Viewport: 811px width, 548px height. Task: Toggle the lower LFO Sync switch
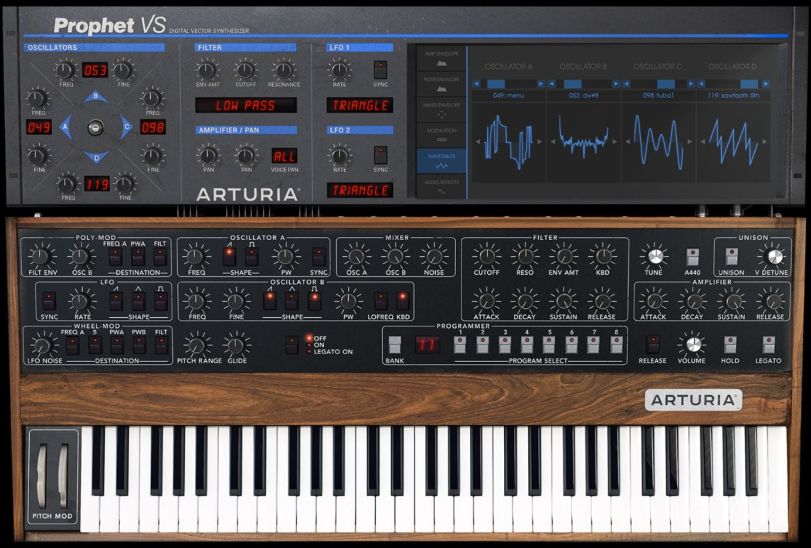49,301
